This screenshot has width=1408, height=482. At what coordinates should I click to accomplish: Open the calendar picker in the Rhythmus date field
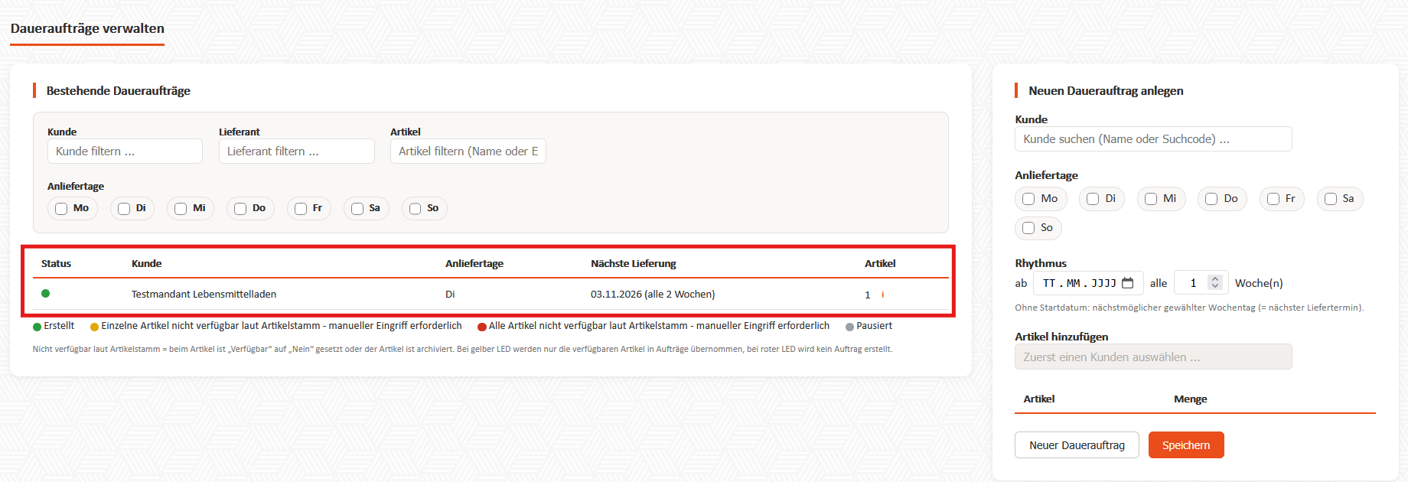[1127, 283]
